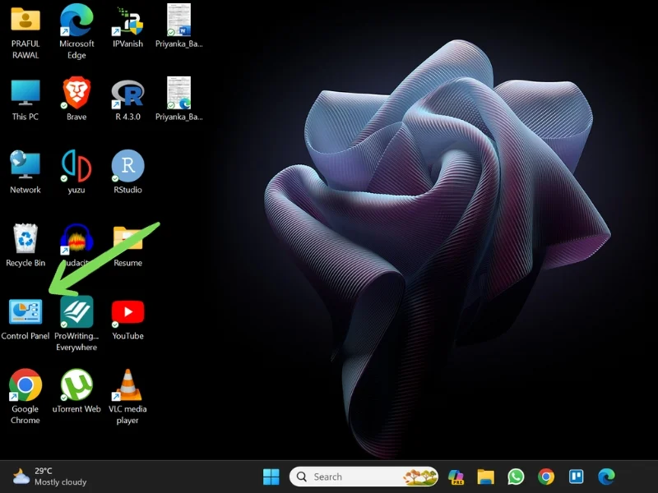658x493 pixels.
Task: Open the Windows Start menu
Action: (x=271, y=477)
